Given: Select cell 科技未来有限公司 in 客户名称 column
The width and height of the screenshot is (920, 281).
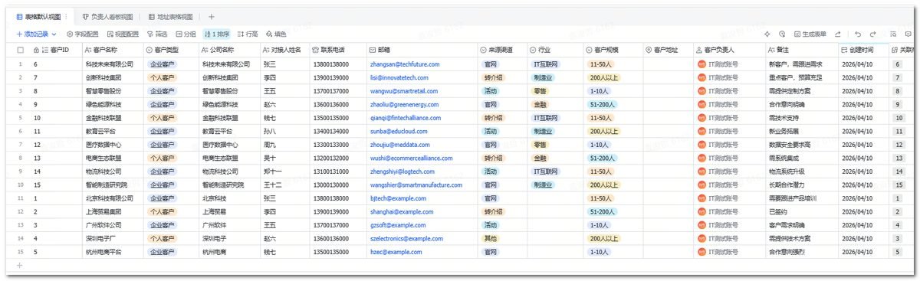Looking at the screenshot, I should pyautogui.click(x=112, y=64).
